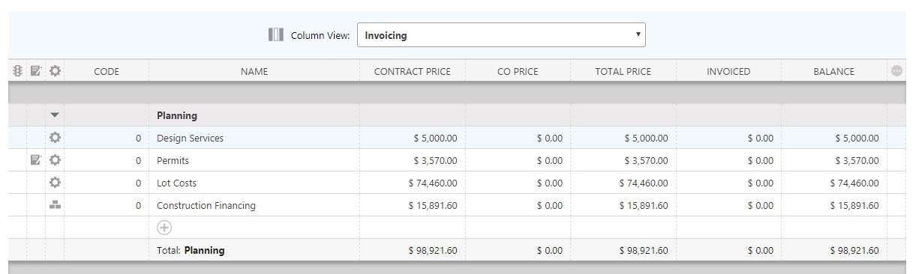
Task: Select the Planning group name
Action: tap(177, 116)
